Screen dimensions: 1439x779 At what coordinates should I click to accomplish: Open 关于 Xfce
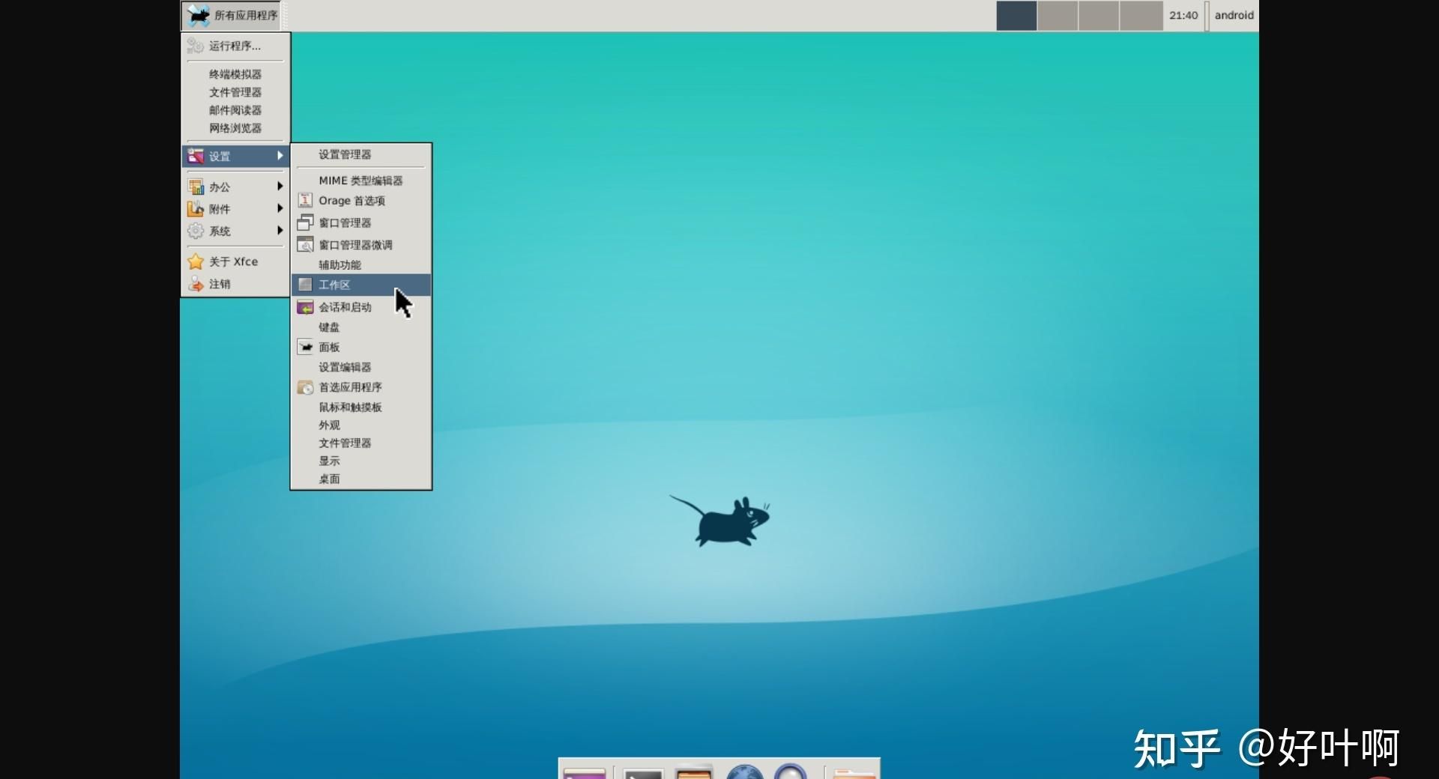(235, 261)
